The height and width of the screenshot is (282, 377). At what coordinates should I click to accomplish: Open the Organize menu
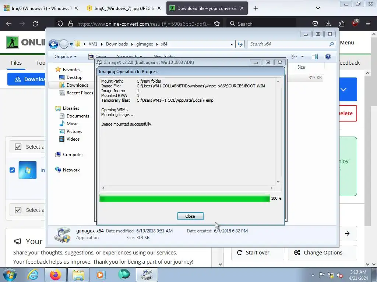pyautogui.click(x=66, y=57)
